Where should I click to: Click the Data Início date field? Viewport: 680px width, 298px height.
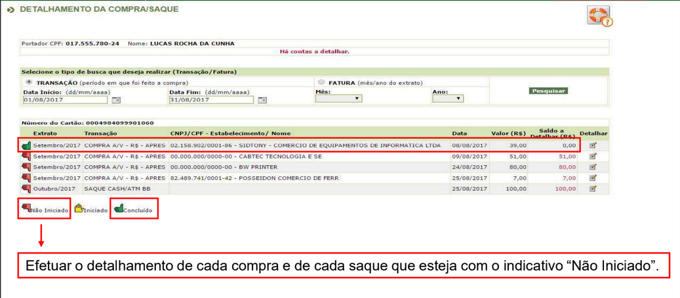(65, 100)
